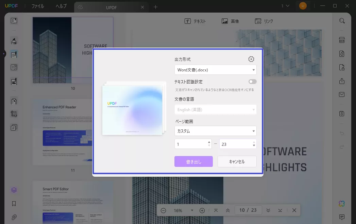Send file by email envelope icon
The image size is (356, 224).
tap(342, 94)
